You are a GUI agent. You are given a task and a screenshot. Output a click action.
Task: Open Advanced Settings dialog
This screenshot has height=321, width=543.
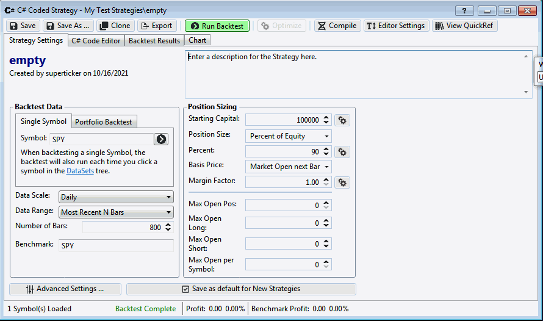(x=65, y=289)
